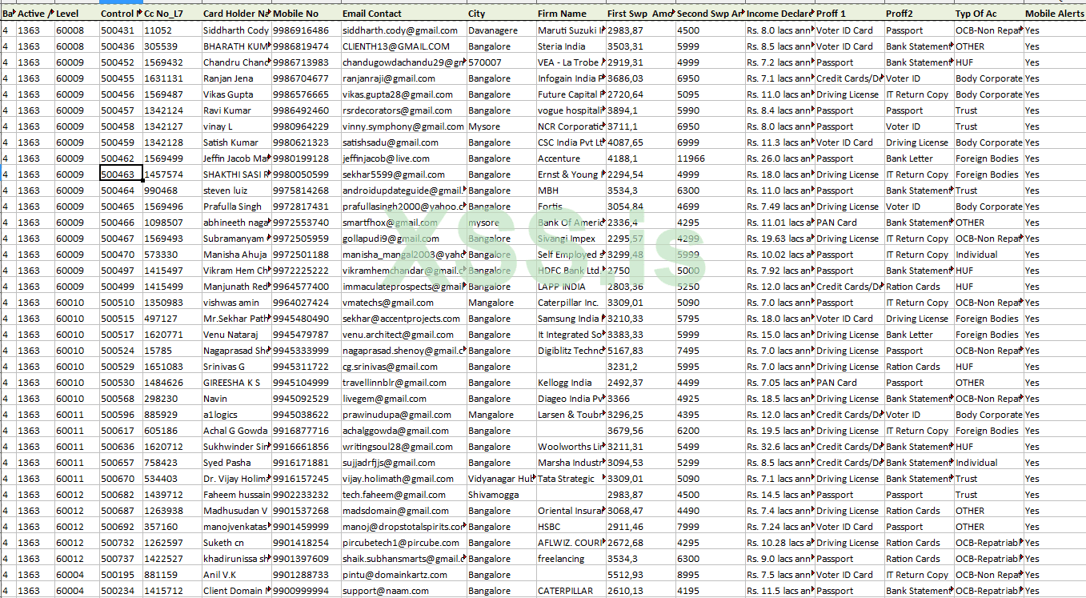
Task: Select the name cell "steven luiz"
Action: point(236,191)
